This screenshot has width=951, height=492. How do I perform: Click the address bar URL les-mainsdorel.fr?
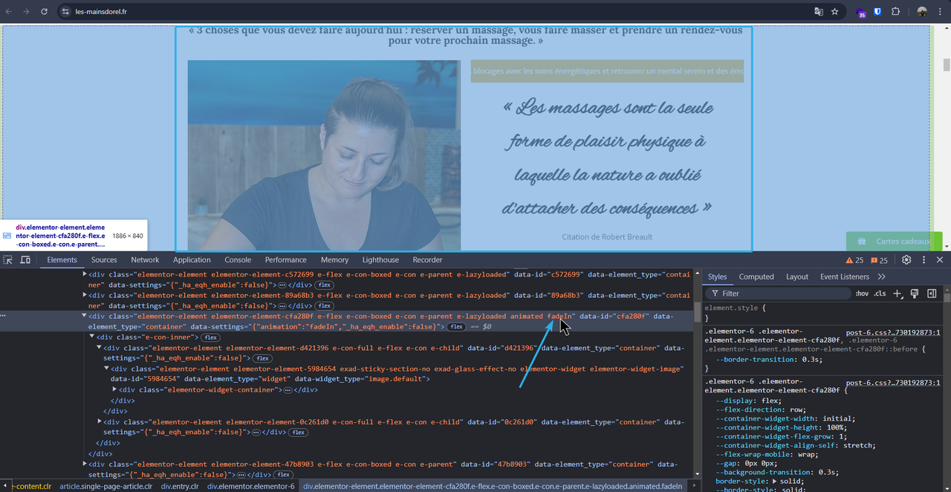click(x=101, y=12)
